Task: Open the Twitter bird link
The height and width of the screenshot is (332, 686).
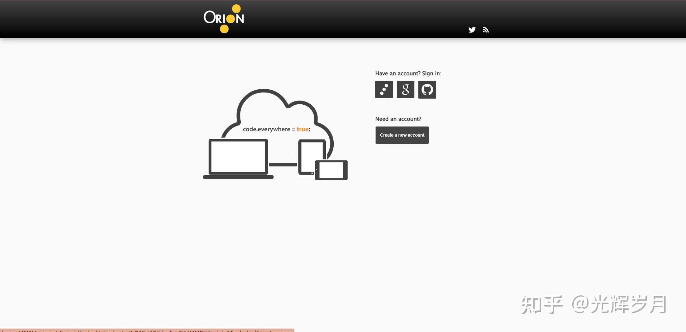Action: click(472, 30)
